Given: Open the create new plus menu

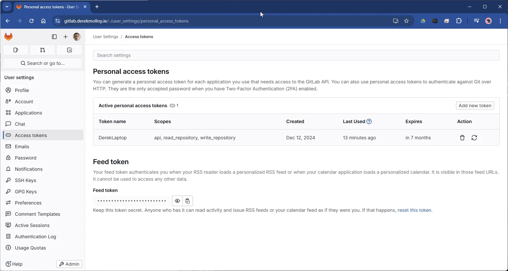Looking at the screenshot, I should point(66,37).
